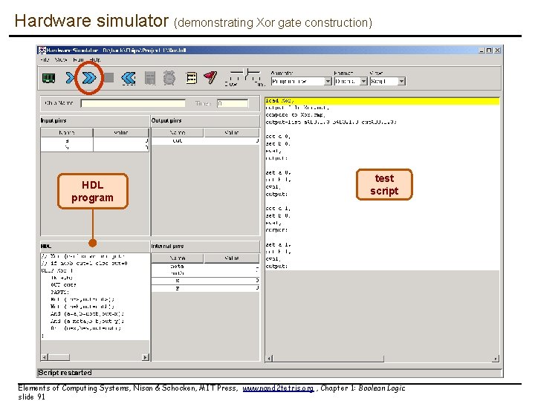The image size is (535, 401).
Task: Click the Output pins Value column header
Action: 232,132
